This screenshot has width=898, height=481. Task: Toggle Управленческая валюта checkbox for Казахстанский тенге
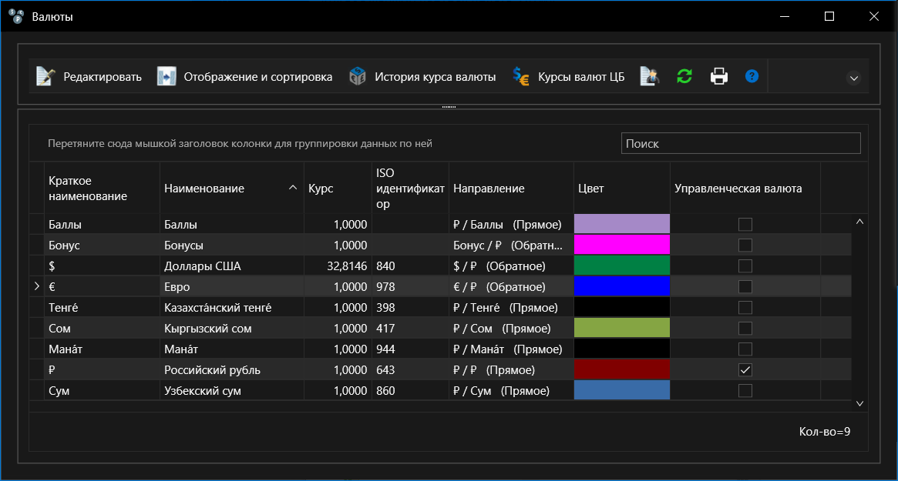coord(745,308)
